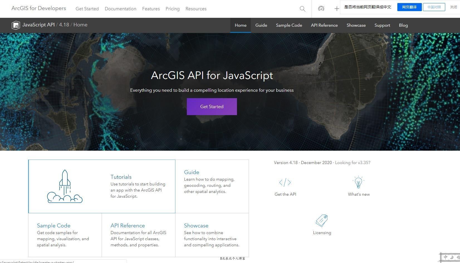Expand the Resources menu
The image size is (460, 263).
[196, 9]
